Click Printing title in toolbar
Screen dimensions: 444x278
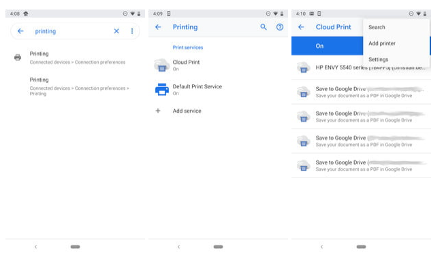click(x=185, y=27)
